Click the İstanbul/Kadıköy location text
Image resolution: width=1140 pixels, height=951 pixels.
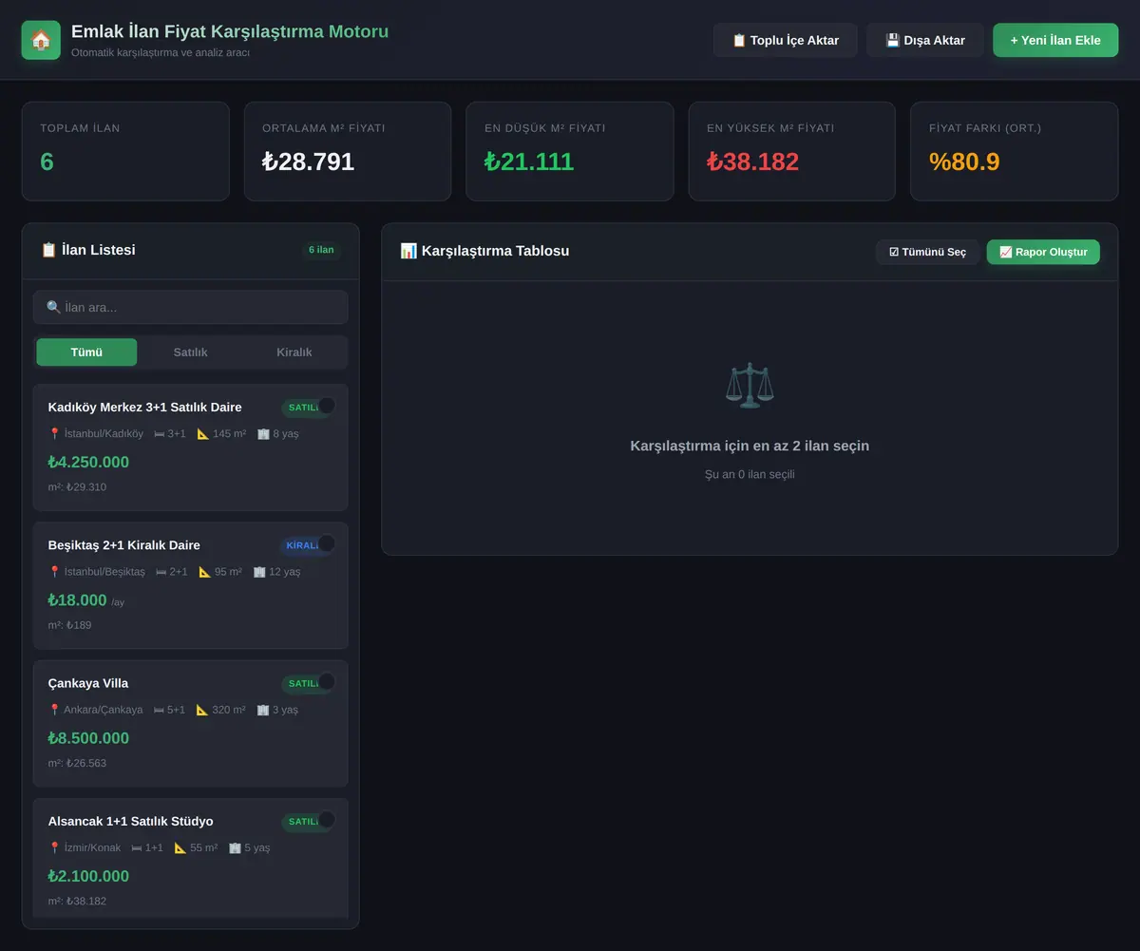point(104,433)
